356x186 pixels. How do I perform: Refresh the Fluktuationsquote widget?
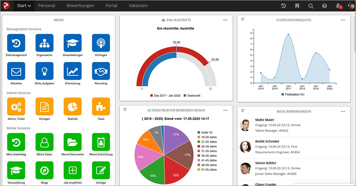(x=243, y=19)
